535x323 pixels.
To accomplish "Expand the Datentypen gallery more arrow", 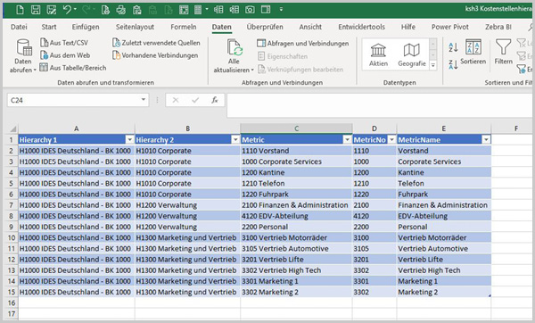I will pos(433,65).
